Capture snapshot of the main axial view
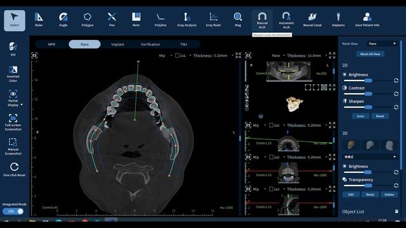Image resolution: width=406 pixels, height=228 pixels. click(x=34, y=55)
